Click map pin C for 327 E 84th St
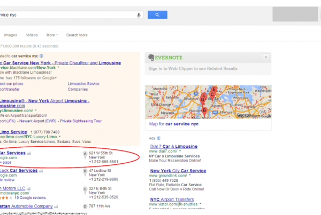321x215 pixels. [85, 190]
